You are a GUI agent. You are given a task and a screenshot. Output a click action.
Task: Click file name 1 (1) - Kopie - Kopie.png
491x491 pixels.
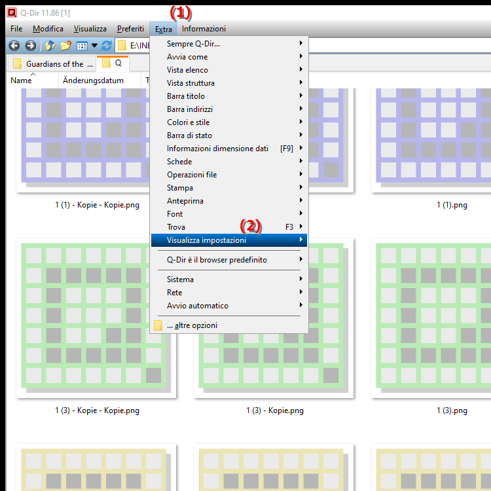97,205
